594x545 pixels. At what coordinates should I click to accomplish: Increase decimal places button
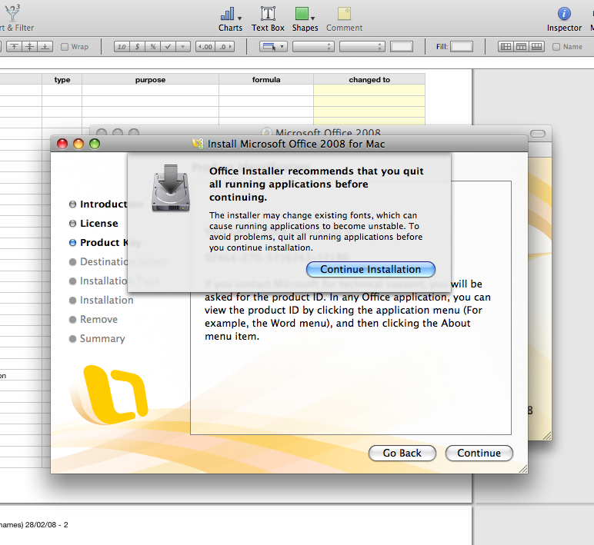[225, 47]
